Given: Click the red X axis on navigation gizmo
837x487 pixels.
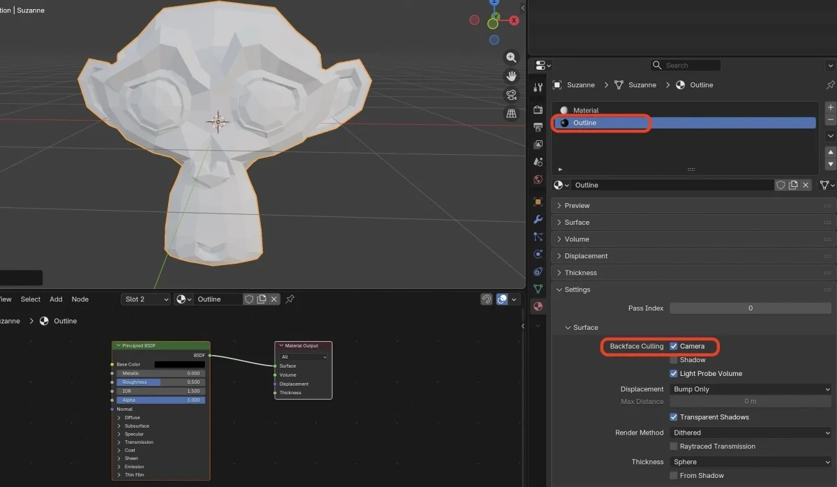Looking at the screenshot, I should click(514, 20).
